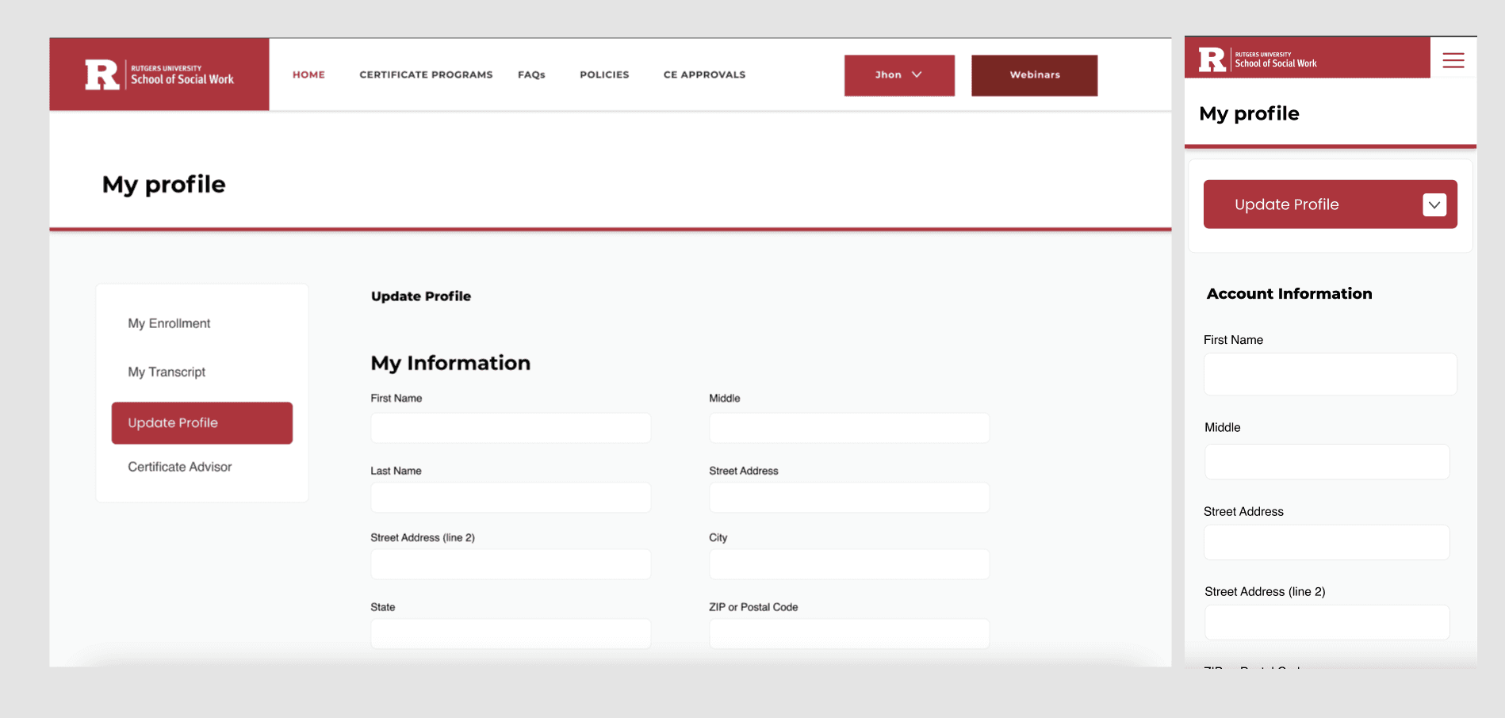Open CERTIFICATE PROGRAMS menu item
The image size is (1505, 718).
[x=426, y=74]
